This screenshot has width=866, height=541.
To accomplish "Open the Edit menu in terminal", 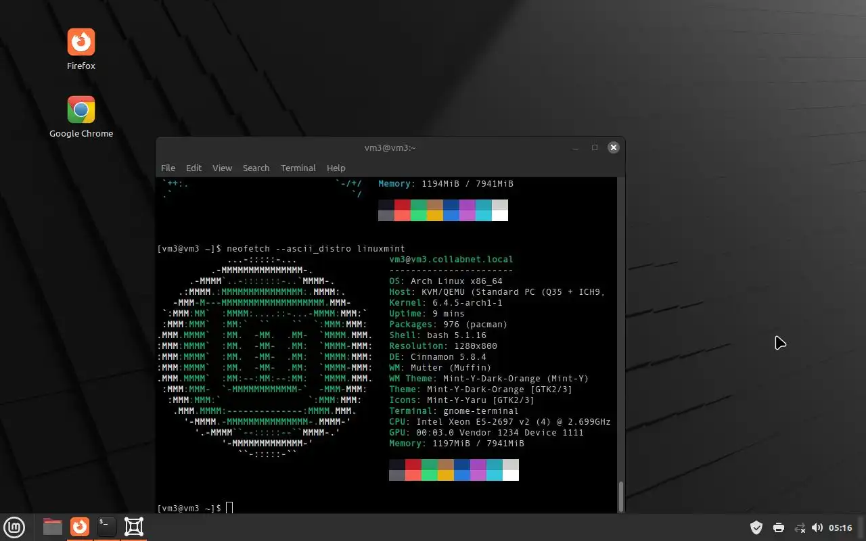I will 194,168.
